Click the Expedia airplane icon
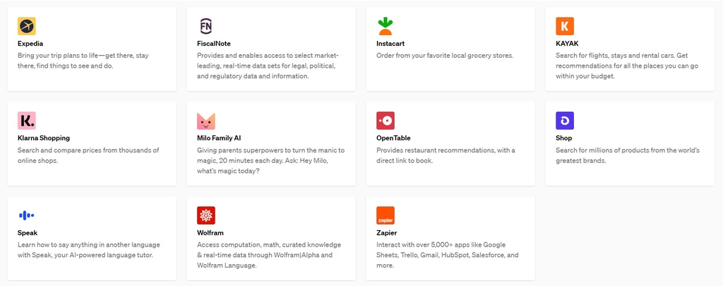This screenshot has height=286, width=723. pos(27,26)
